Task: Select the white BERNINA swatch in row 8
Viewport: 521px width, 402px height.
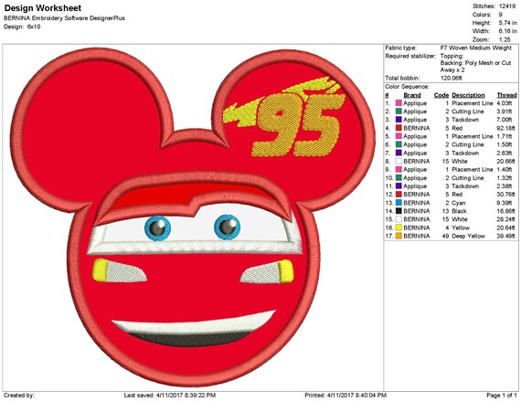Action: [x=399, y=161]
